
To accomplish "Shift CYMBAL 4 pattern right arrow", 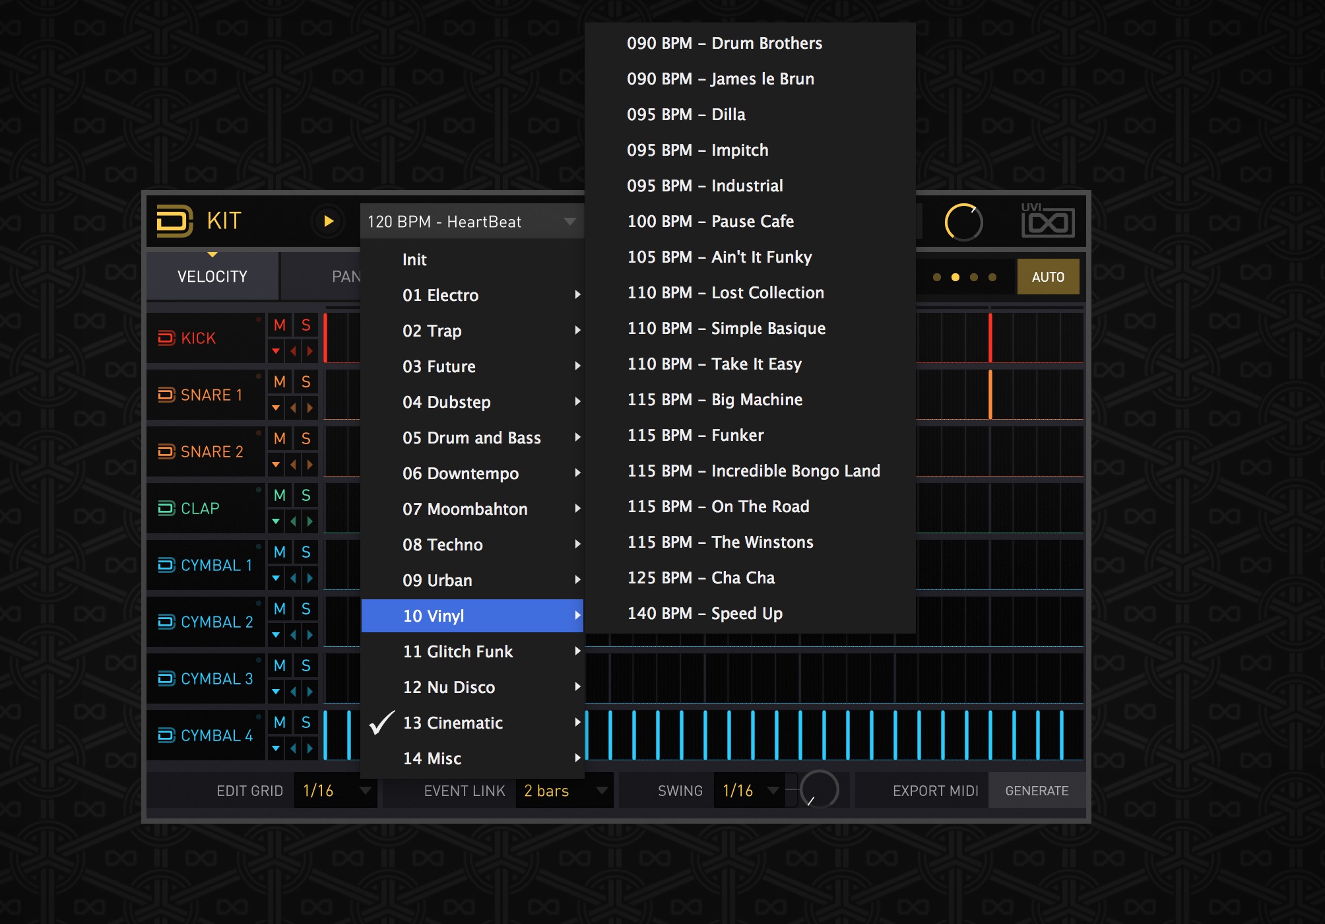I will click(309, 748).
